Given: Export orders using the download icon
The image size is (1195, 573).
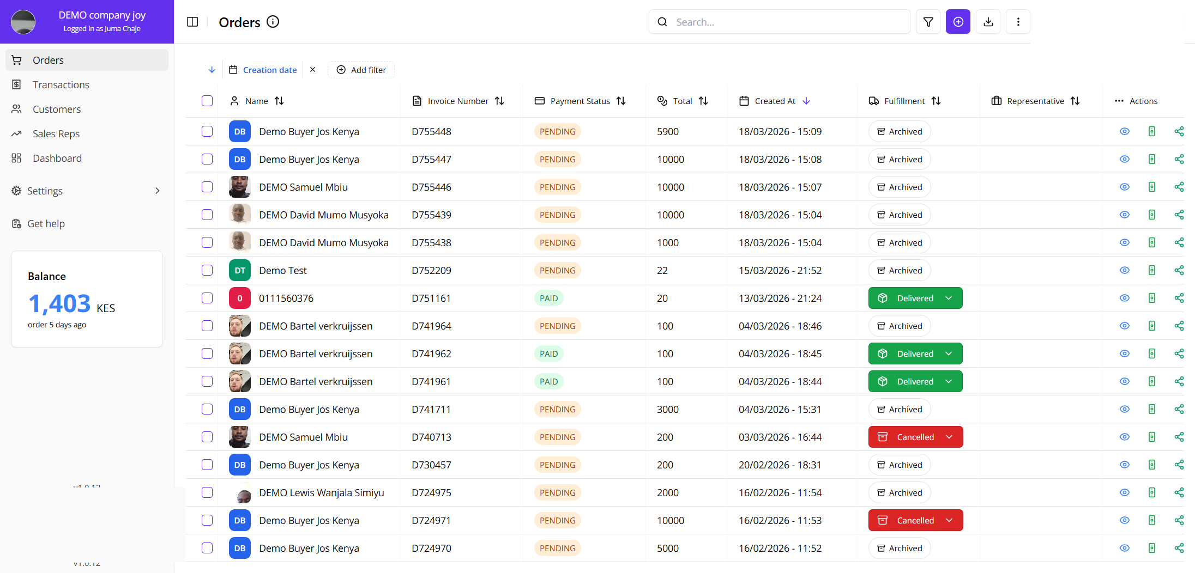Looking at the screenshot, I should click(x=988, y=22).
